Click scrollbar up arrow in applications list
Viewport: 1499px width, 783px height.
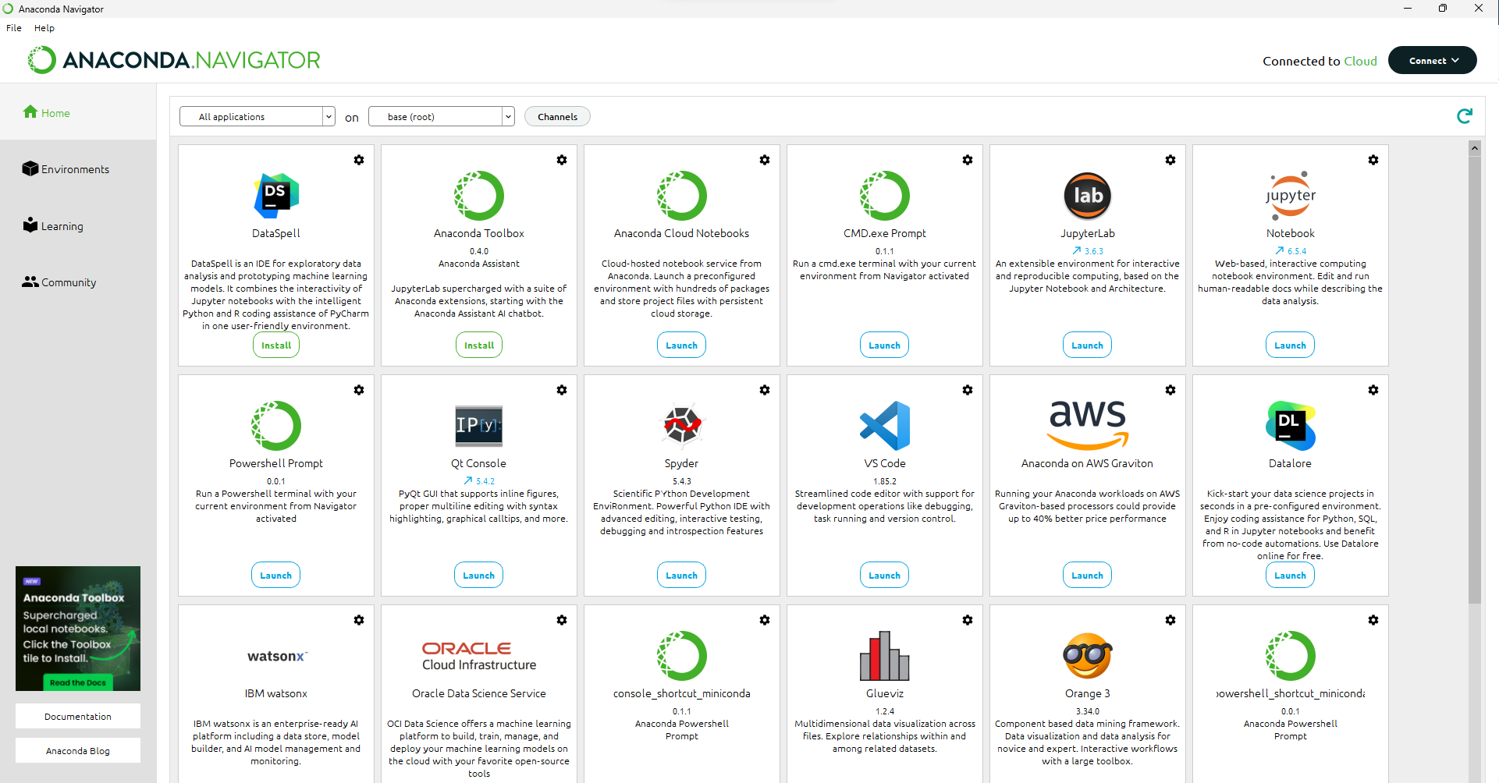(x=1474, y=147)
